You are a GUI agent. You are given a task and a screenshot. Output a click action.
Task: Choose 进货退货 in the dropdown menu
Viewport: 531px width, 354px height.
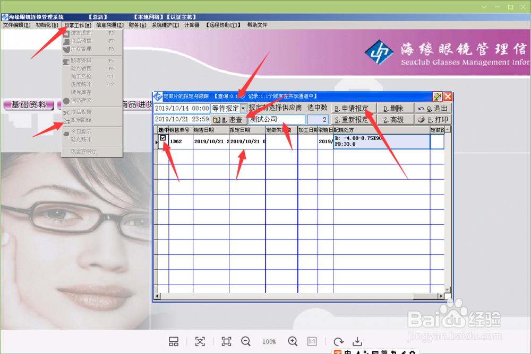click(x=92, y=33)
